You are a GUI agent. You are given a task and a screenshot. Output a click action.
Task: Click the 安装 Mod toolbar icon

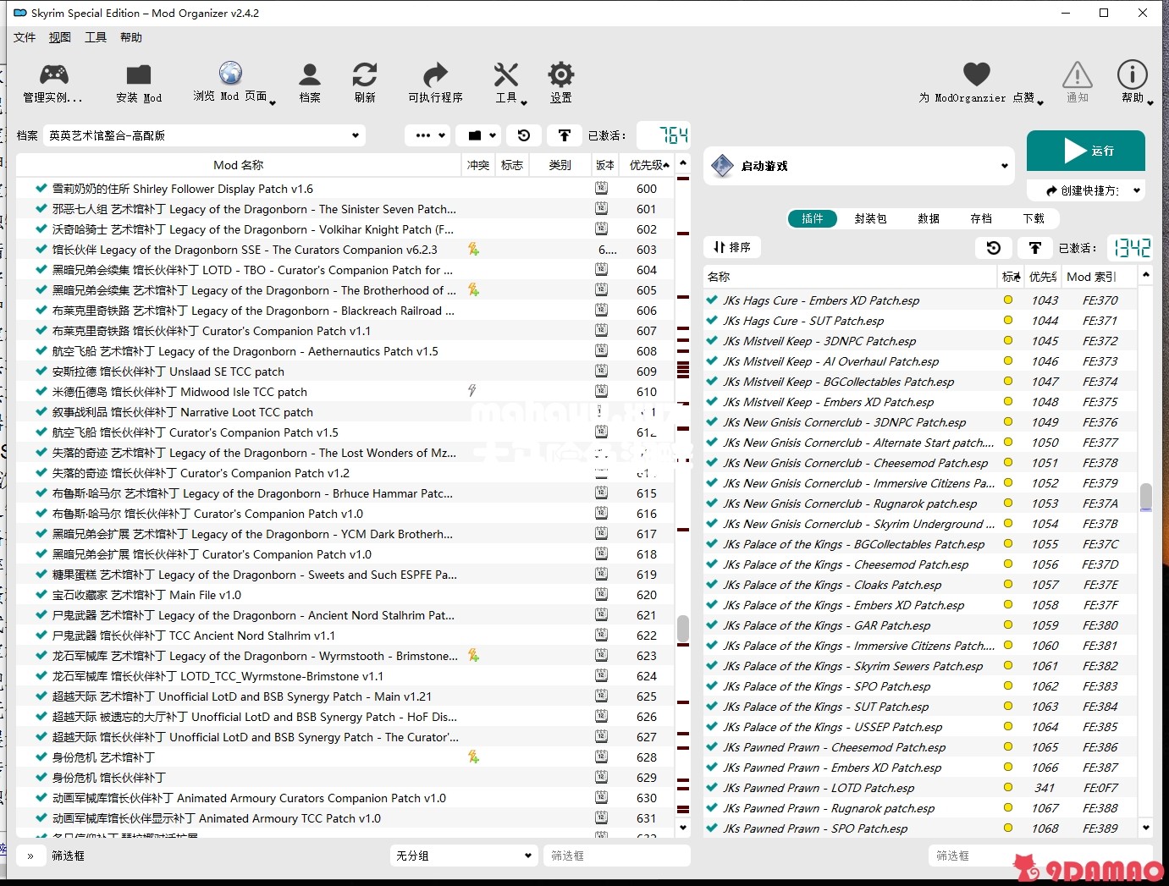tap(138, 75)
